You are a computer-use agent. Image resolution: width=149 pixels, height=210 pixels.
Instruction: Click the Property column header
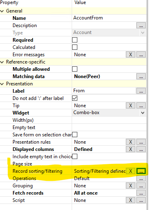tap(9, 2)
